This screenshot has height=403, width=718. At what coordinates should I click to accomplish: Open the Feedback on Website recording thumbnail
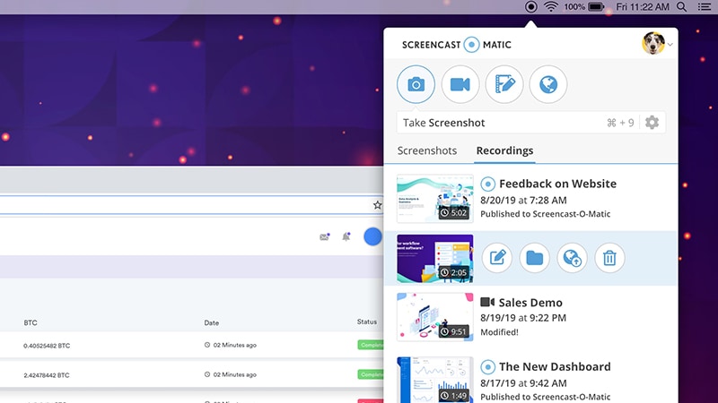point(435,198)
